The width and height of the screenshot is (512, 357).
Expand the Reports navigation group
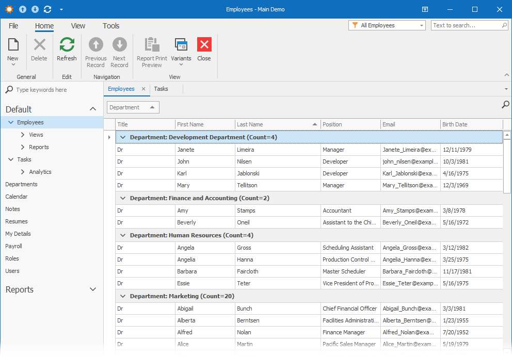point(93,289)
